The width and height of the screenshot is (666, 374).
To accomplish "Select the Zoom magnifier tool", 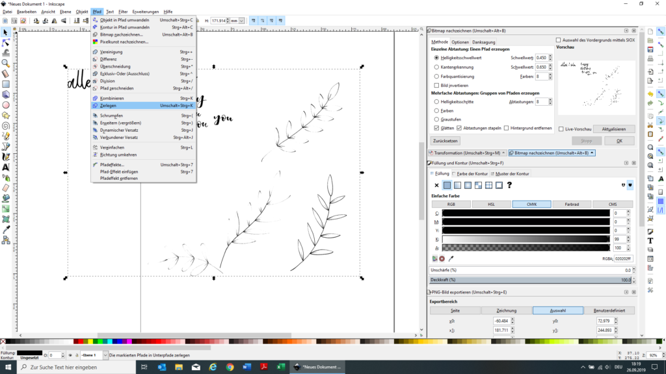I will (6, 63).
